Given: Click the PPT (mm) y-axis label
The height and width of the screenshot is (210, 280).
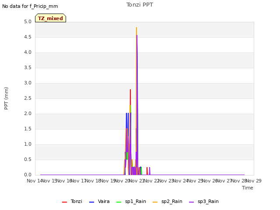Looking at the screenshot, I should click(x=6, y=98).
